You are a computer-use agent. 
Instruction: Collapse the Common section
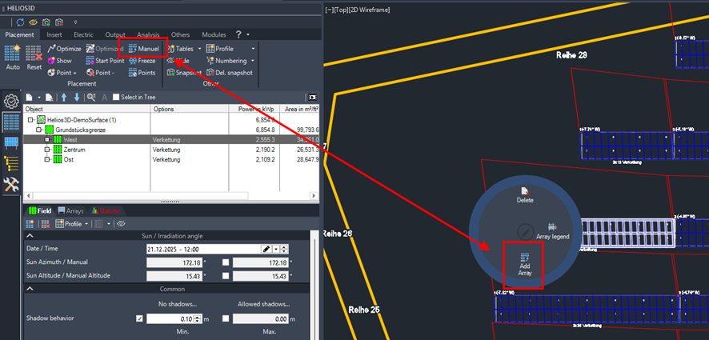[x=30, y=289]
